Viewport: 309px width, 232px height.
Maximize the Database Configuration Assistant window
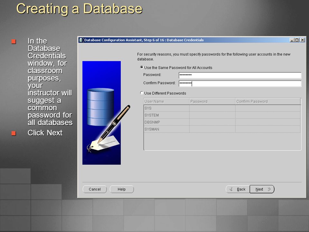coord(297,40)
